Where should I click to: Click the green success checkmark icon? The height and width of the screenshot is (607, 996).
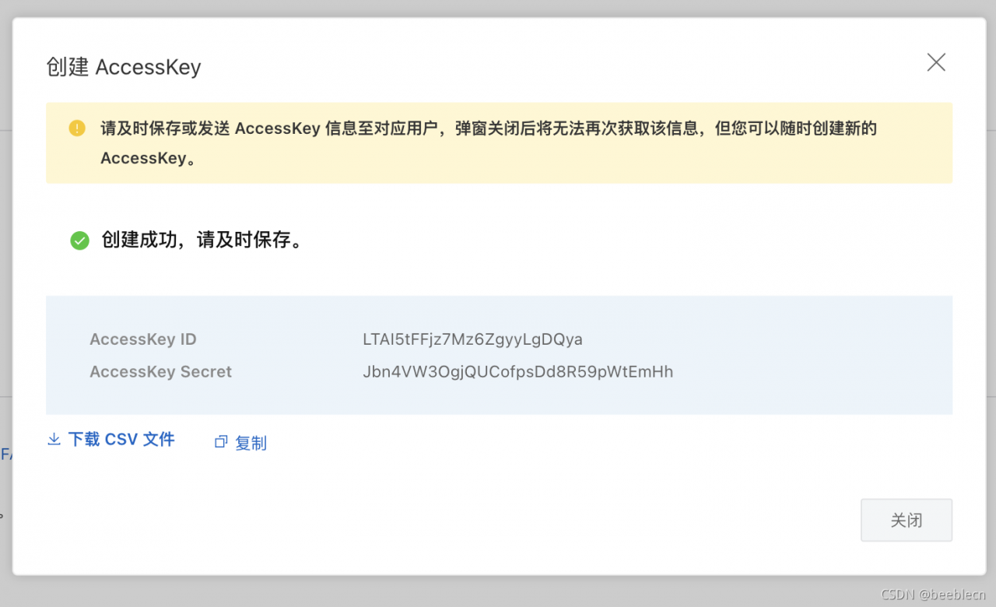(79, 240)
